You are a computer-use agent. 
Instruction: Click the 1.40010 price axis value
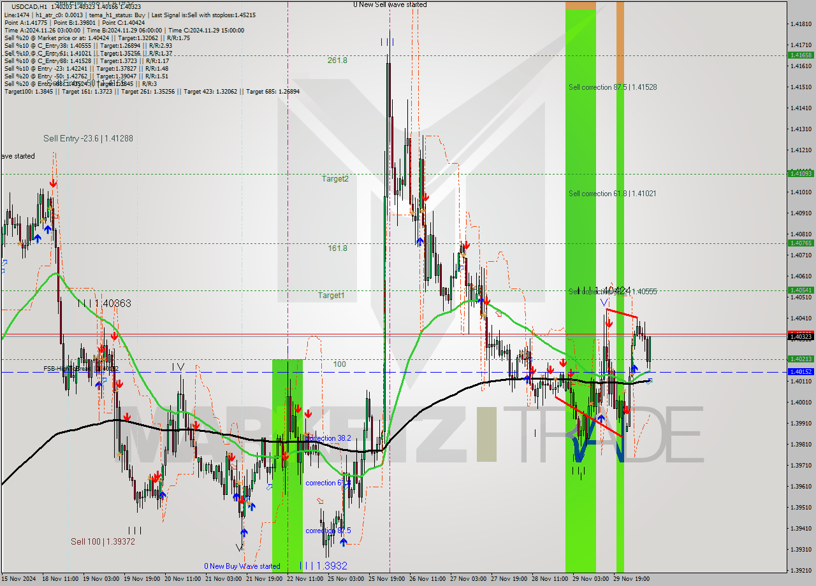[801, 402]
